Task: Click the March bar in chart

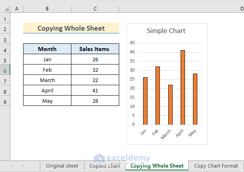Action: (170, 104)
